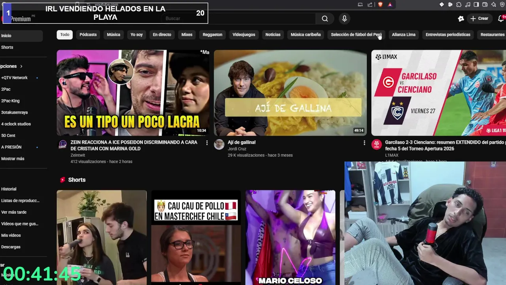Open browser extensions puzzle icon
506x285 pixels.
click(459, 5)
